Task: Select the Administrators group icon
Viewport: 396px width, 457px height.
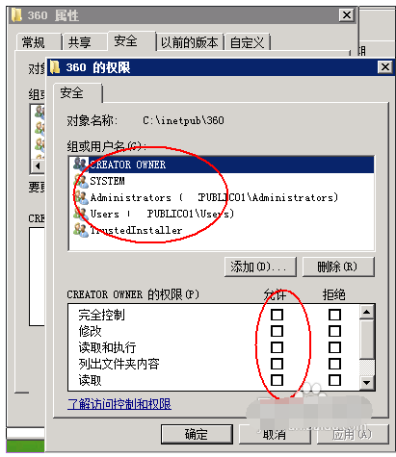Action: point(81,197)
